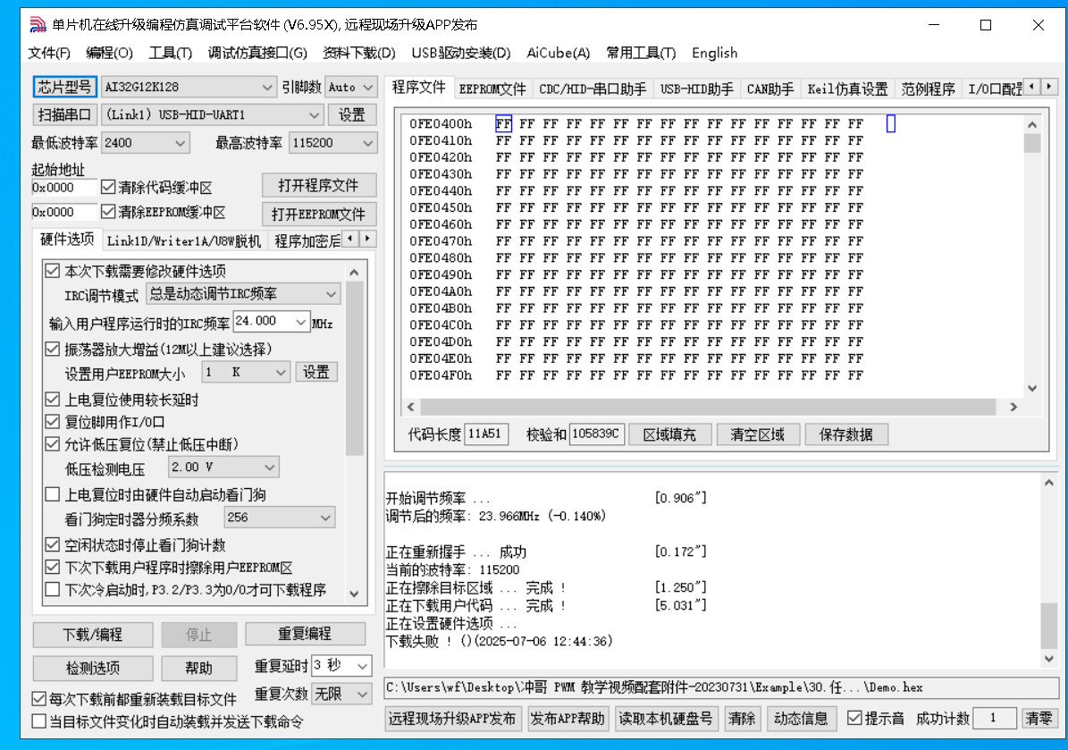Open USB驱动安装(D) menu
The image size is (1068, 750).
460,53
